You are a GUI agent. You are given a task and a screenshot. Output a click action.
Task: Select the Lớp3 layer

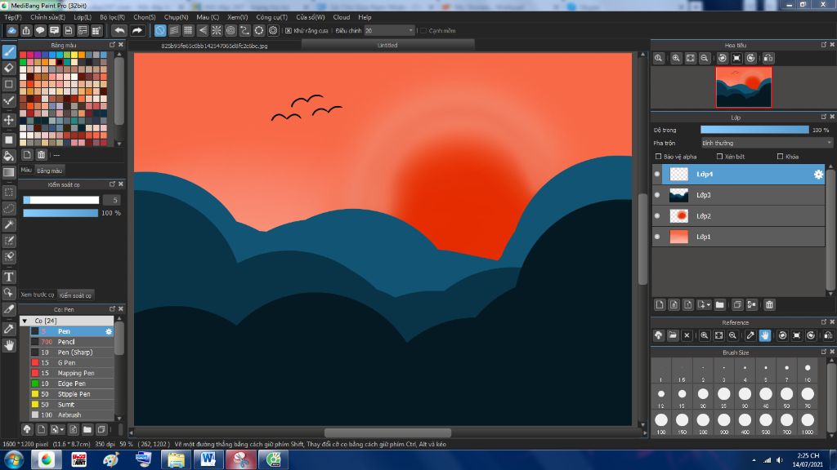[x=739, y=195]
